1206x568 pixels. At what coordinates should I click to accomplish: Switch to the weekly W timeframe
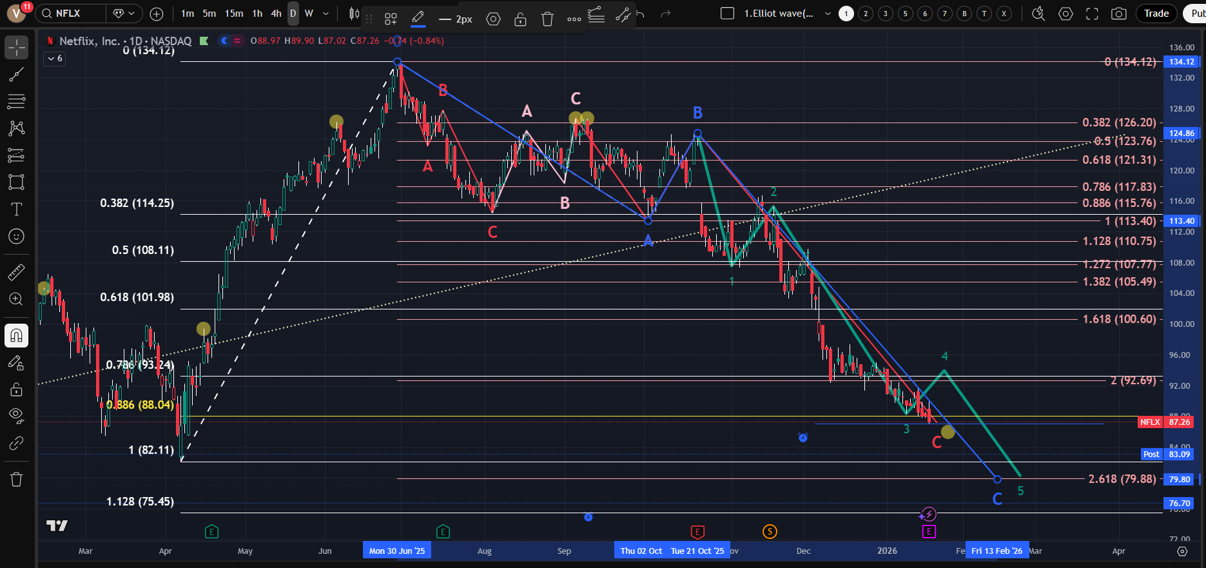click(309, 14)
